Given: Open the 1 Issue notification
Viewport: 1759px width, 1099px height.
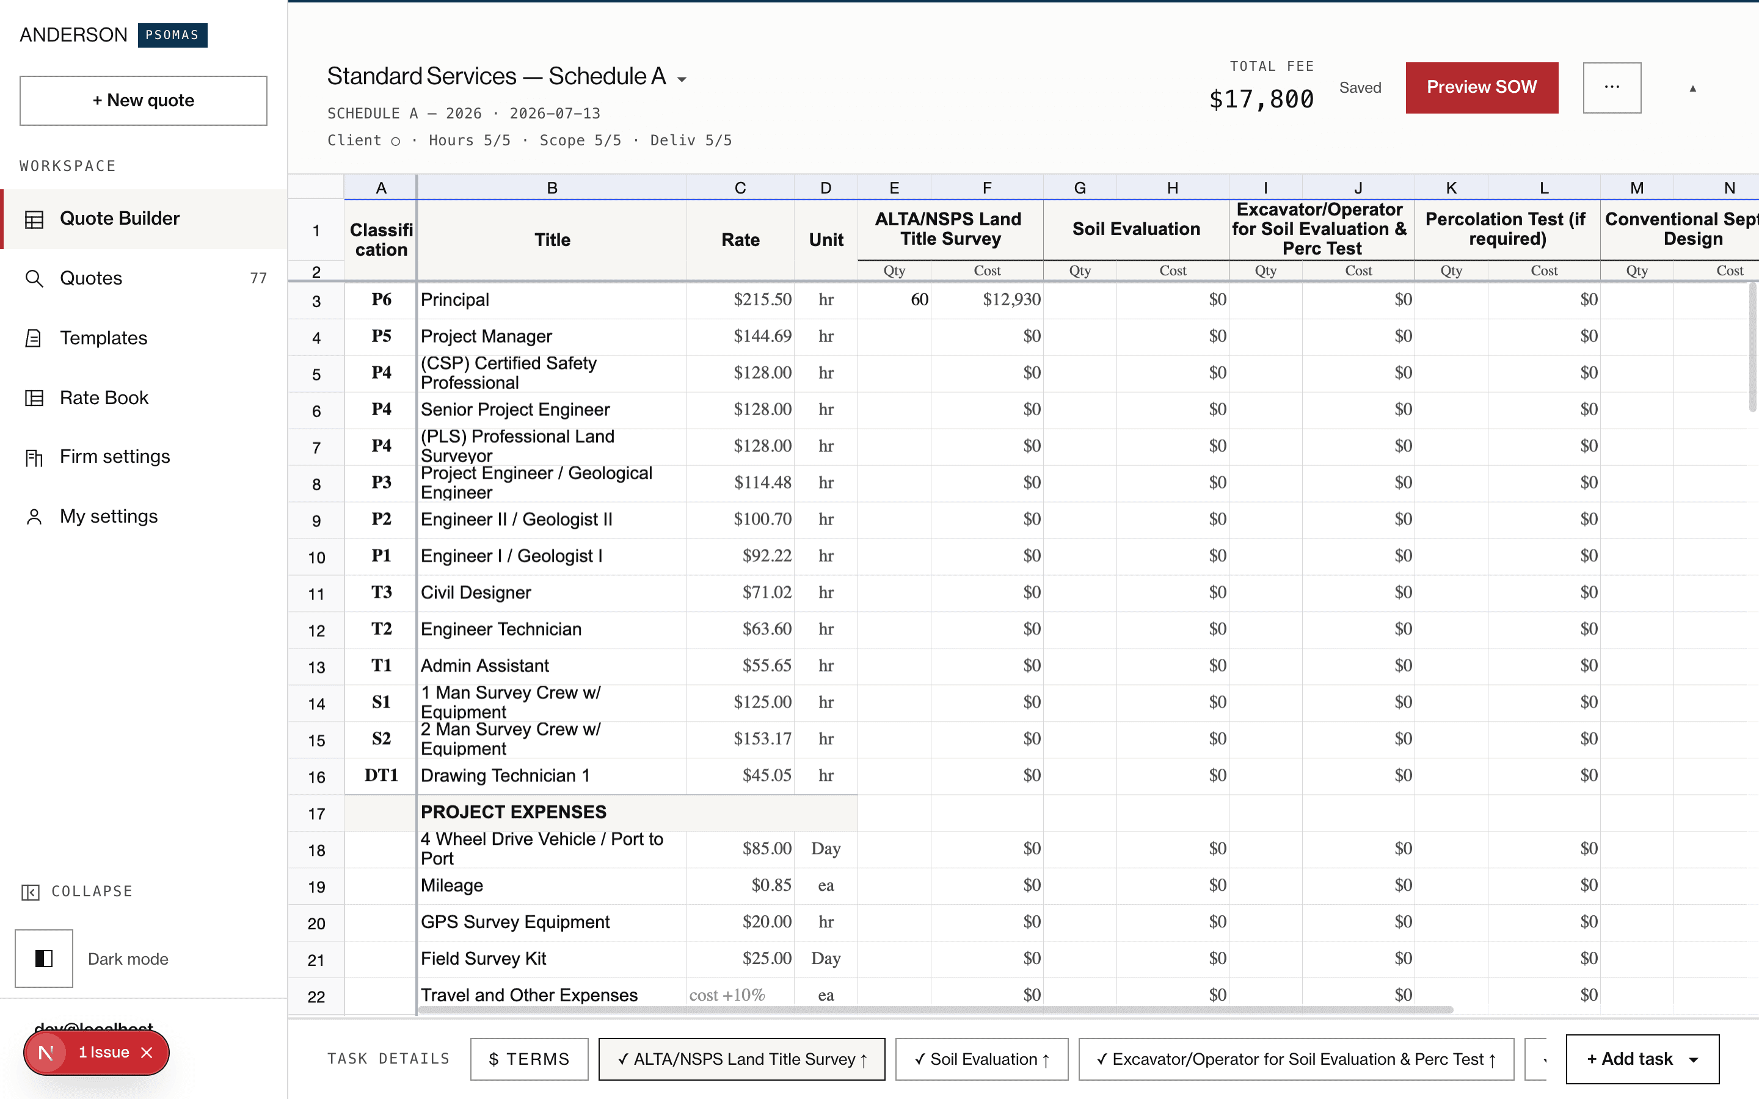Looking at the screenshot, I should [x=104, y=1053].
